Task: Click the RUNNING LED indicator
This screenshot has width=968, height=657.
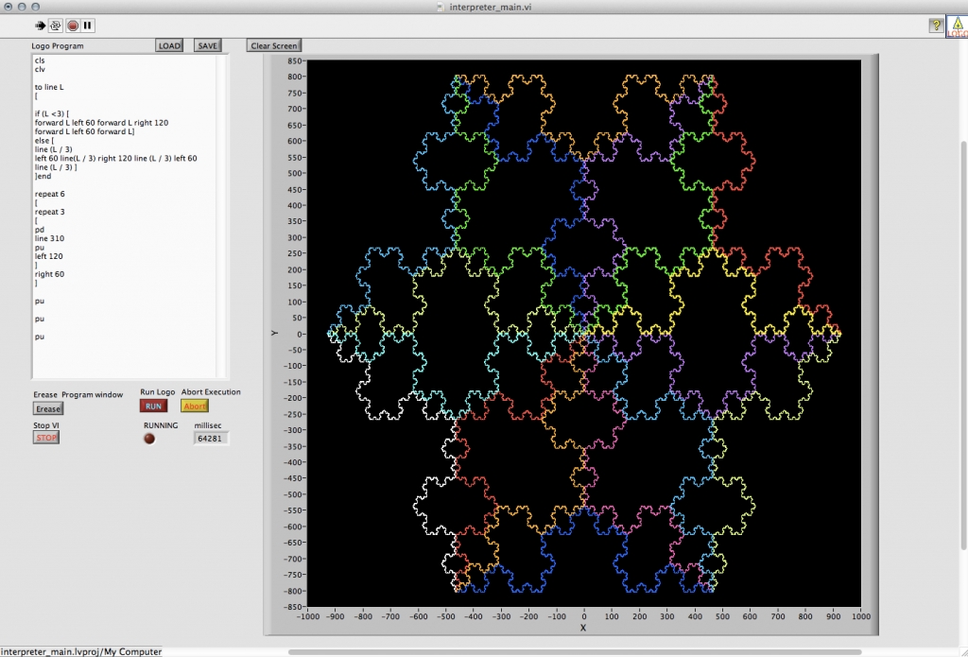Action: pyautogui.click(x=149, y=439)
